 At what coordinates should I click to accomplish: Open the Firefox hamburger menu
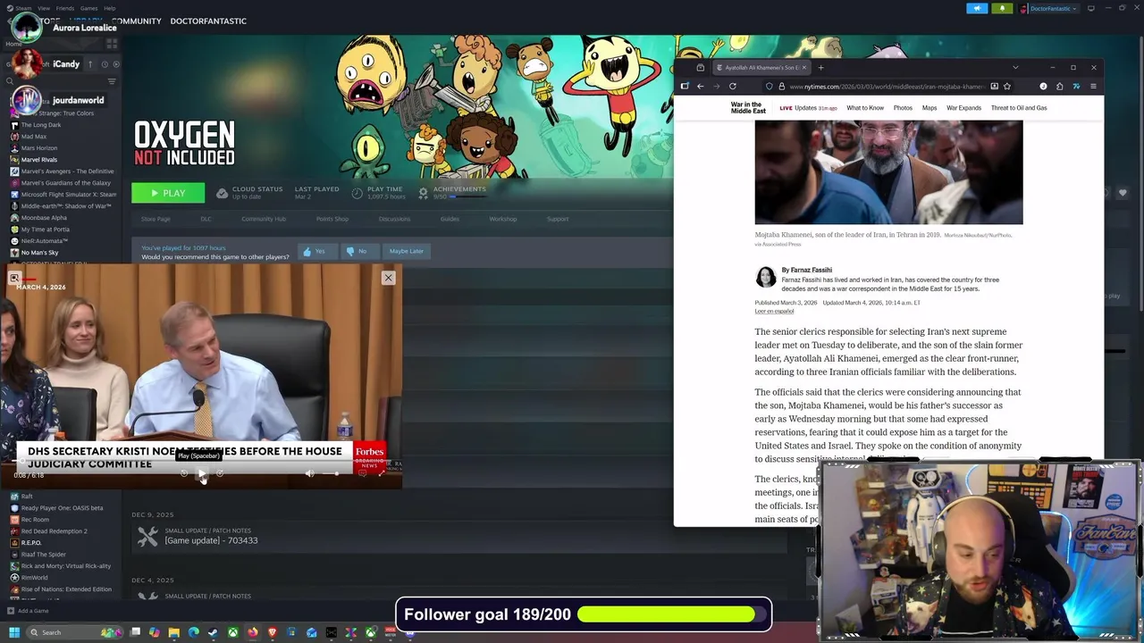1093,87
